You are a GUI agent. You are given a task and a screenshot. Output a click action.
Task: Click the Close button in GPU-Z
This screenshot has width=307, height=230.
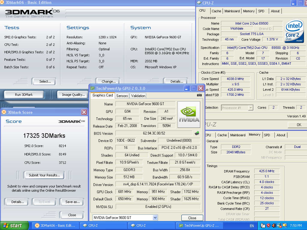pos(192,218)
